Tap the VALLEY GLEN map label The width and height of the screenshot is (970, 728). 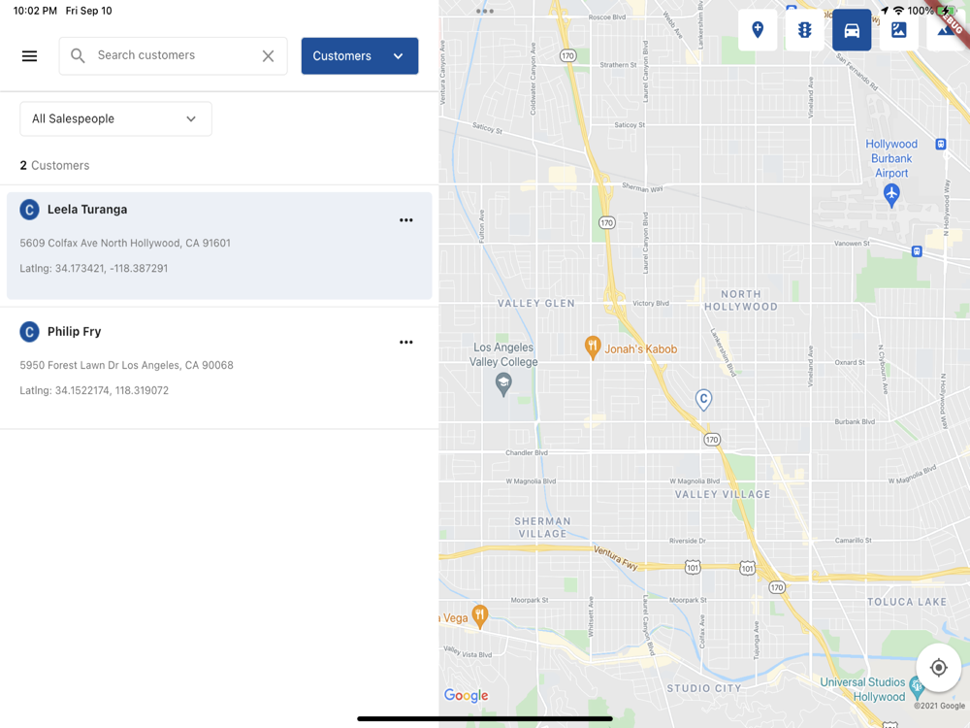click(536, 303)
